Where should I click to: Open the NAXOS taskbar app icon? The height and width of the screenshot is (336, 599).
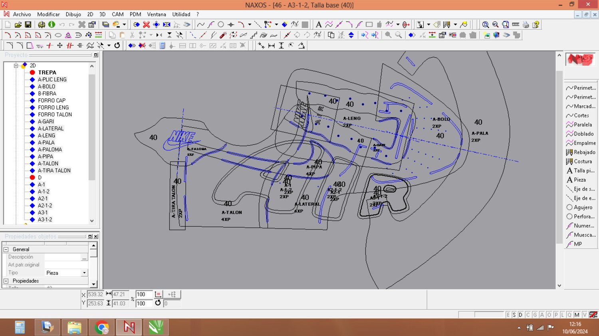[x=129, y=327]
